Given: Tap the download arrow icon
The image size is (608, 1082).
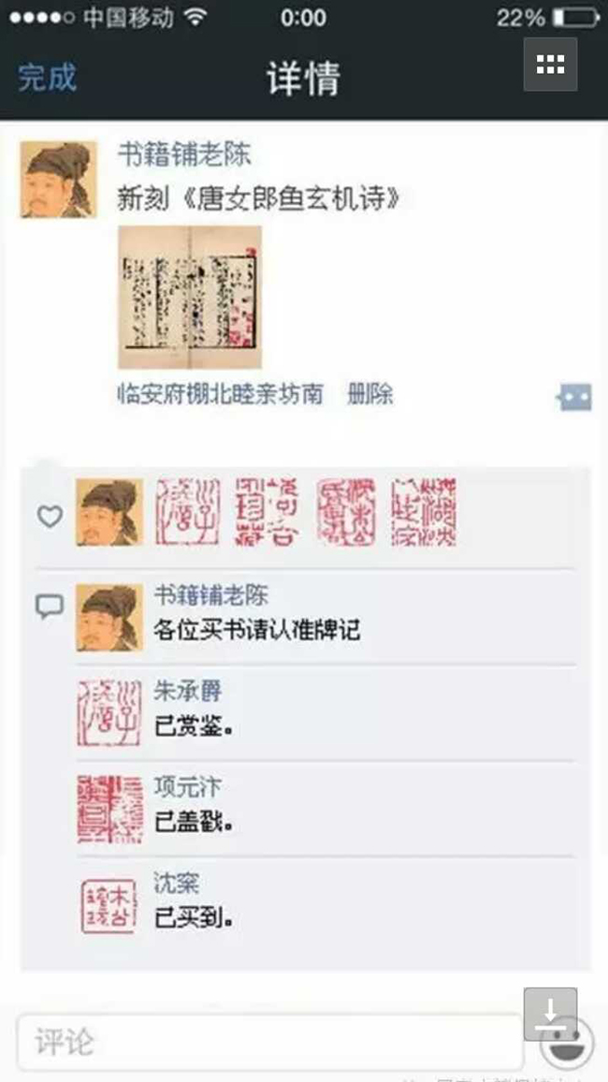Looking at the screenshot, I should (550, 1014).
